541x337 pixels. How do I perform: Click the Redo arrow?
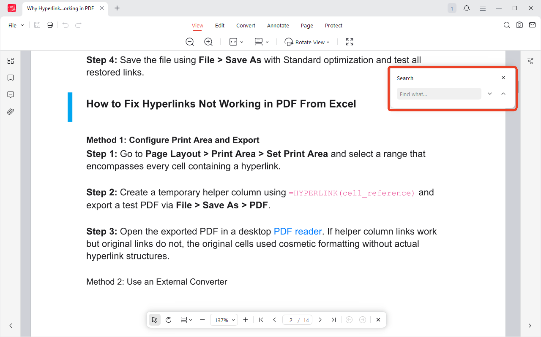(78, 25)
